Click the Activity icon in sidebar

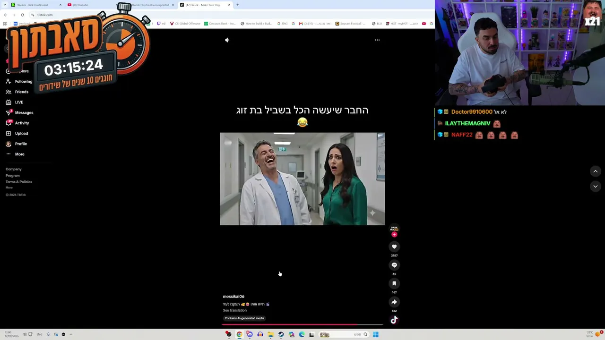click(x=9, y=123)
